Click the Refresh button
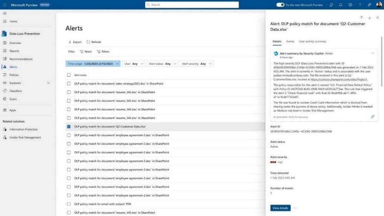This screenshot has width=384, height=216. [x=94, y=42]
